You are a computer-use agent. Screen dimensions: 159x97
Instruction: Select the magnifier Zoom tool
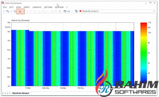(15, 11)
